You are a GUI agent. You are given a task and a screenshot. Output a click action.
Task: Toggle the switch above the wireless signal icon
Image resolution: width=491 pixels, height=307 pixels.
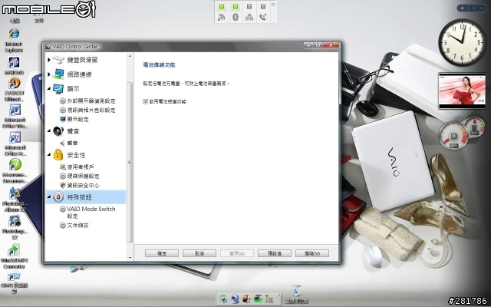(222, 6)
